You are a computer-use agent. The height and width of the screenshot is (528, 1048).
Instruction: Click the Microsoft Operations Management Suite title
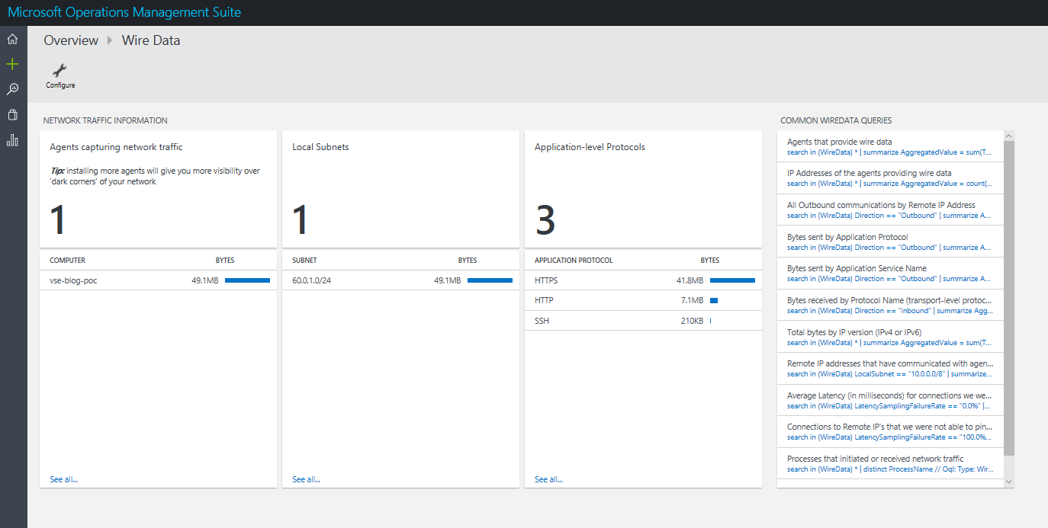point(124,12)
